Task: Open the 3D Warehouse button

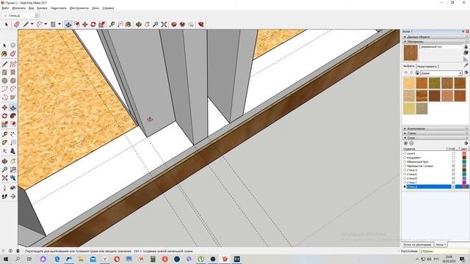Action: pos(174,24)
